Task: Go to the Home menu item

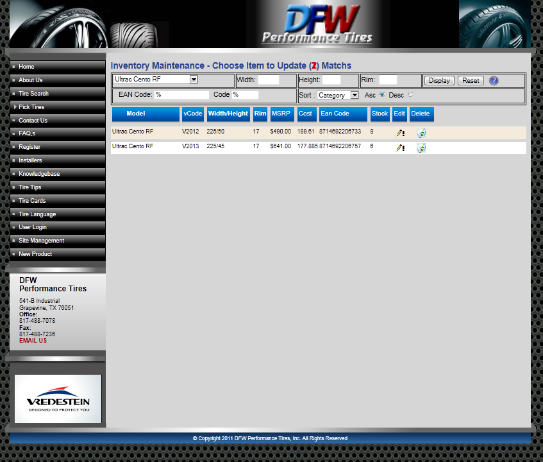Action: pos(58,67)
